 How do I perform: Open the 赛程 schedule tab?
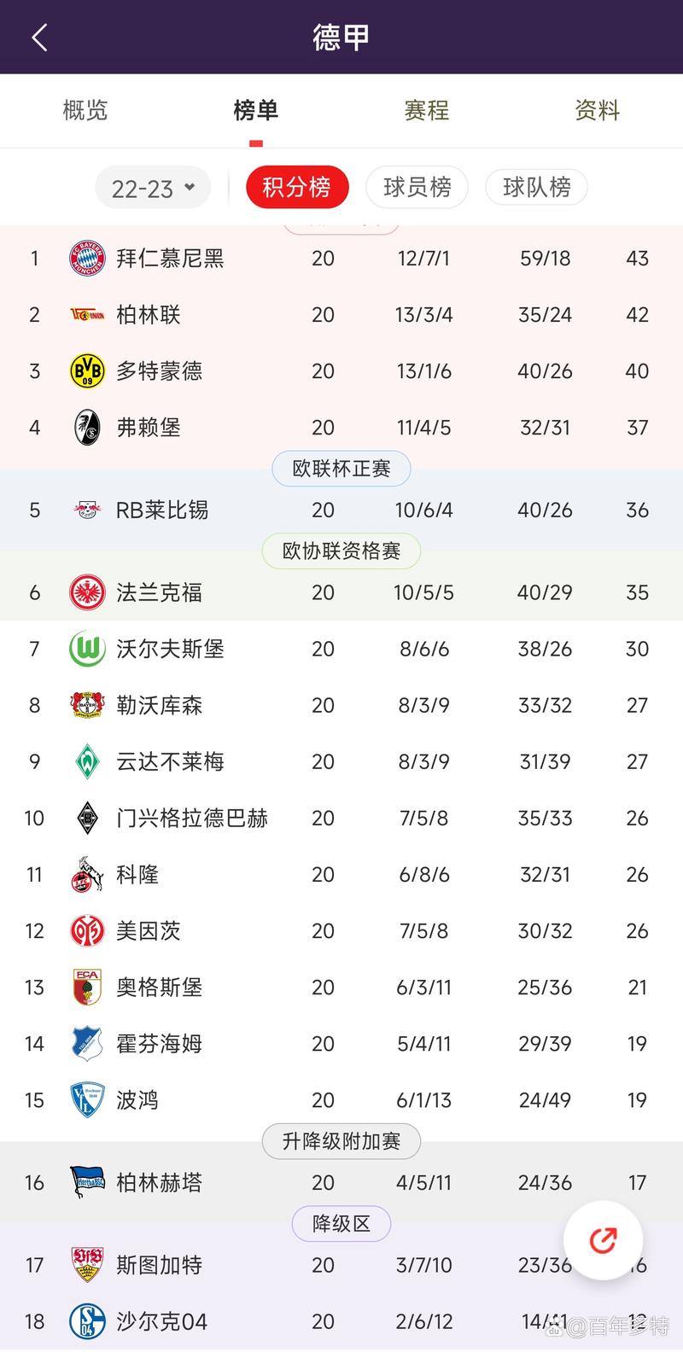(426, 109)
